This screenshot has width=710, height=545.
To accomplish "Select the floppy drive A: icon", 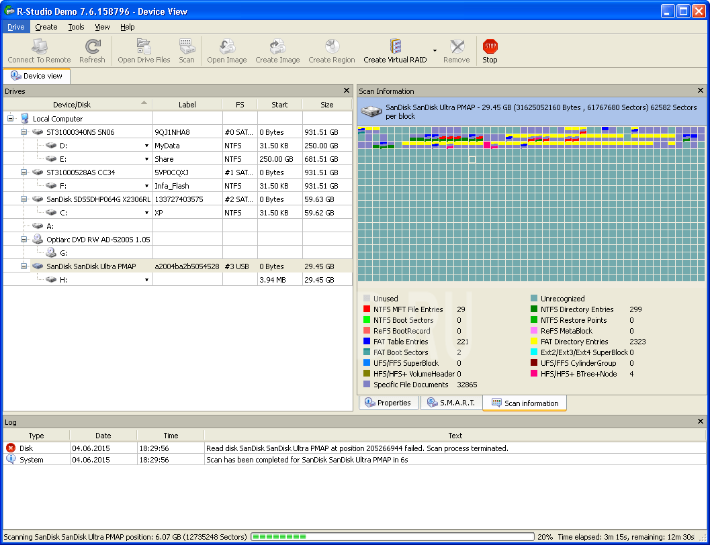I will point(38,226).
